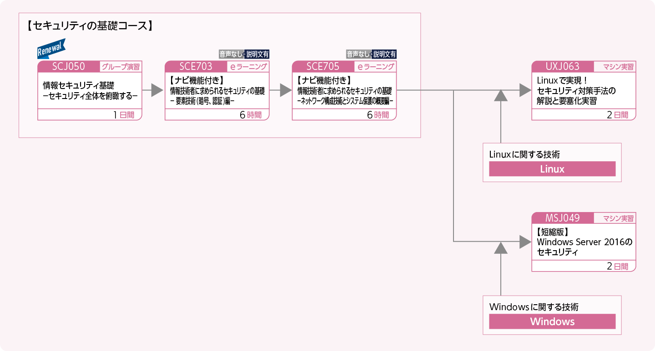The width and height of the screenshot is (655, 351).
Task: Click the Windowsに関する技術 label
Action: pos(534,307)
